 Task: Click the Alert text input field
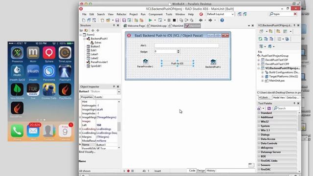pos(186,45)
